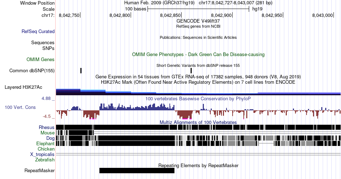
Task: Click the chr17:8,042,727-8,043,007 position text
Action: [x=235, y=3]
